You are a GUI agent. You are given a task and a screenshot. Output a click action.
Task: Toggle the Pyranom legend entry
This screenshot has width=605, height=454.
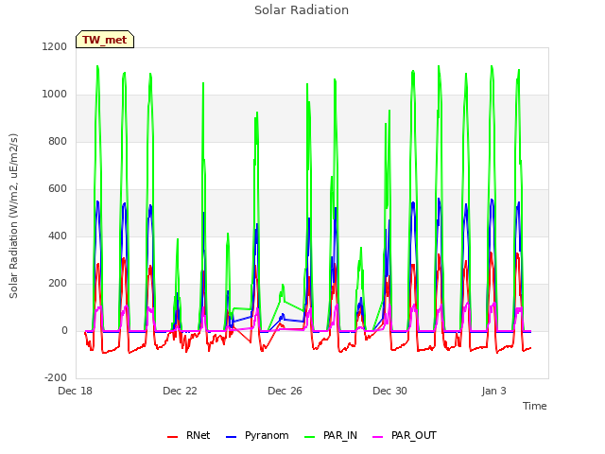[x=257, y=435]
